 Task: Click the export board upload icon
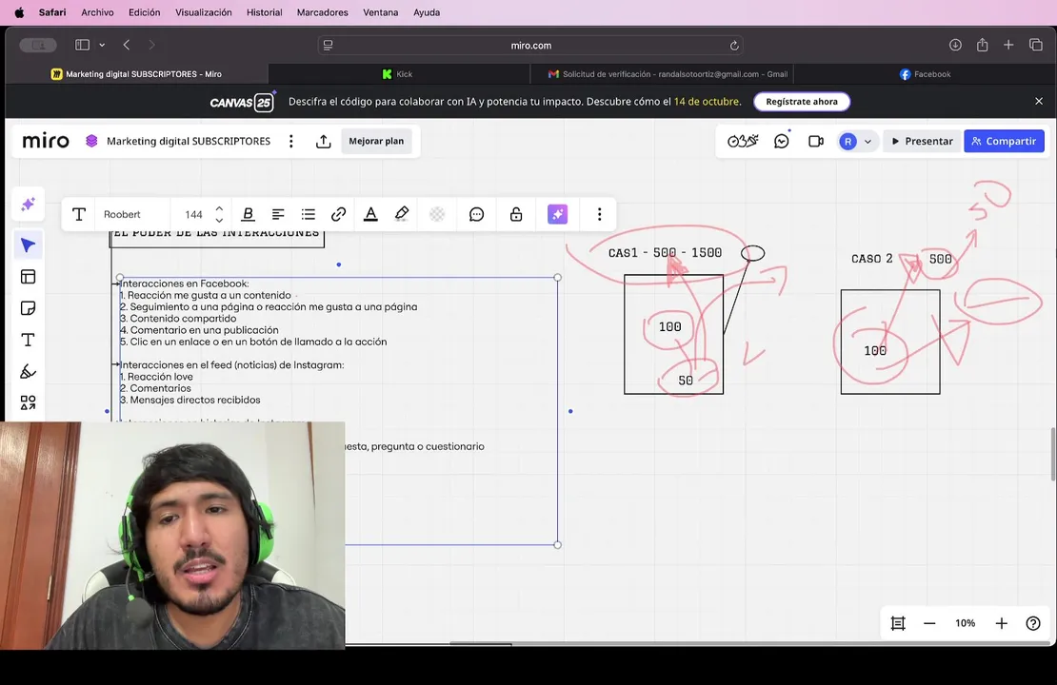tap(324, 141)
